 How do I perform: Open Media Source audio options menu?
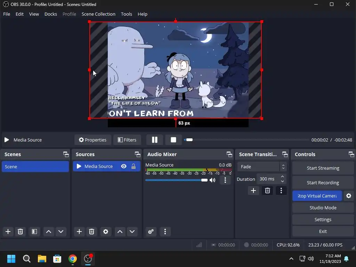coord(225,180)
